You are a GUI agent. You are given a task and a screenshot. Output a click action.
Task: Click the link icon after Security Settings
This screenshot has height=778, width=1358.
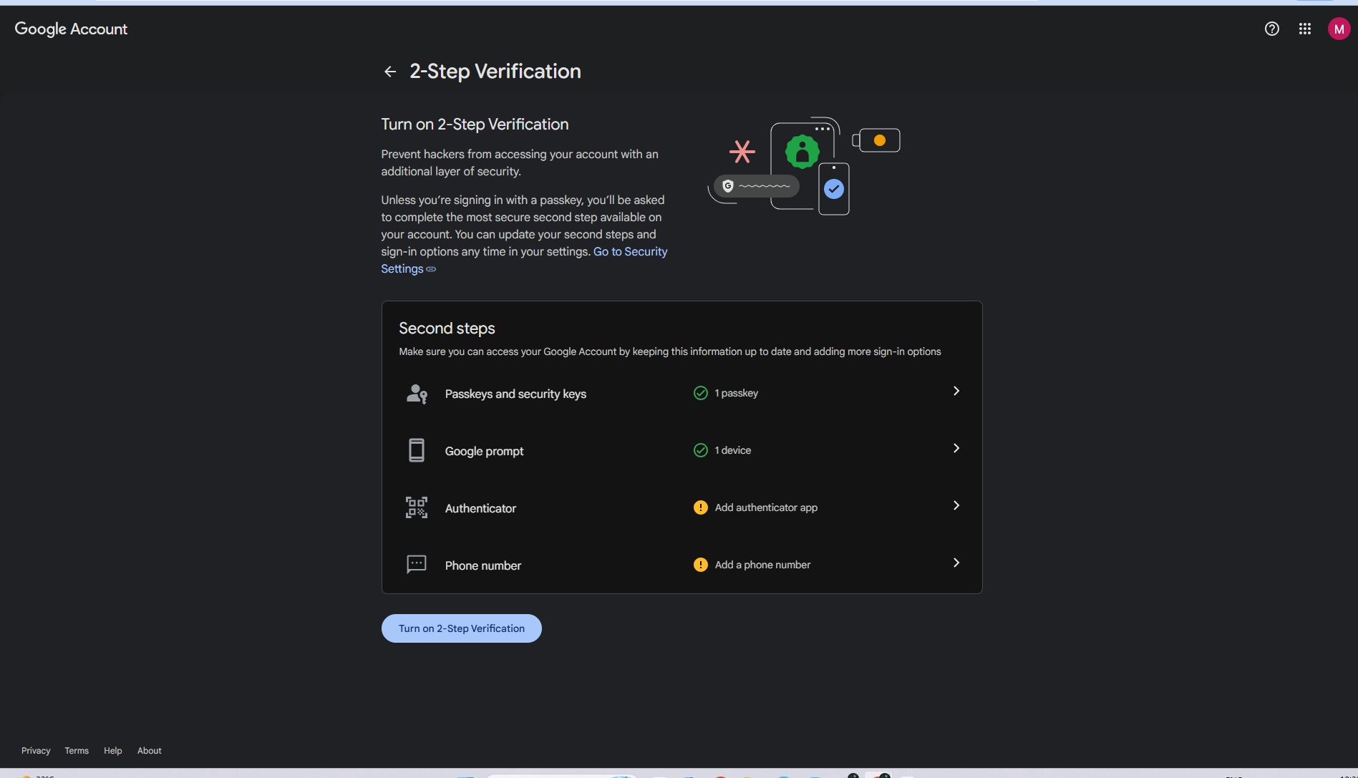(431, 269)
